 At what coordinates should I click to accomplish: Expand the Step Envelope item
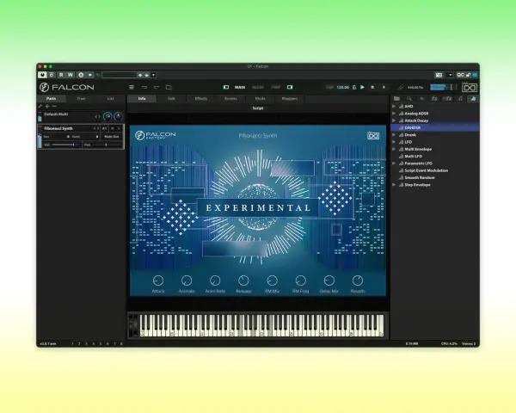click(x=394, y=185)
